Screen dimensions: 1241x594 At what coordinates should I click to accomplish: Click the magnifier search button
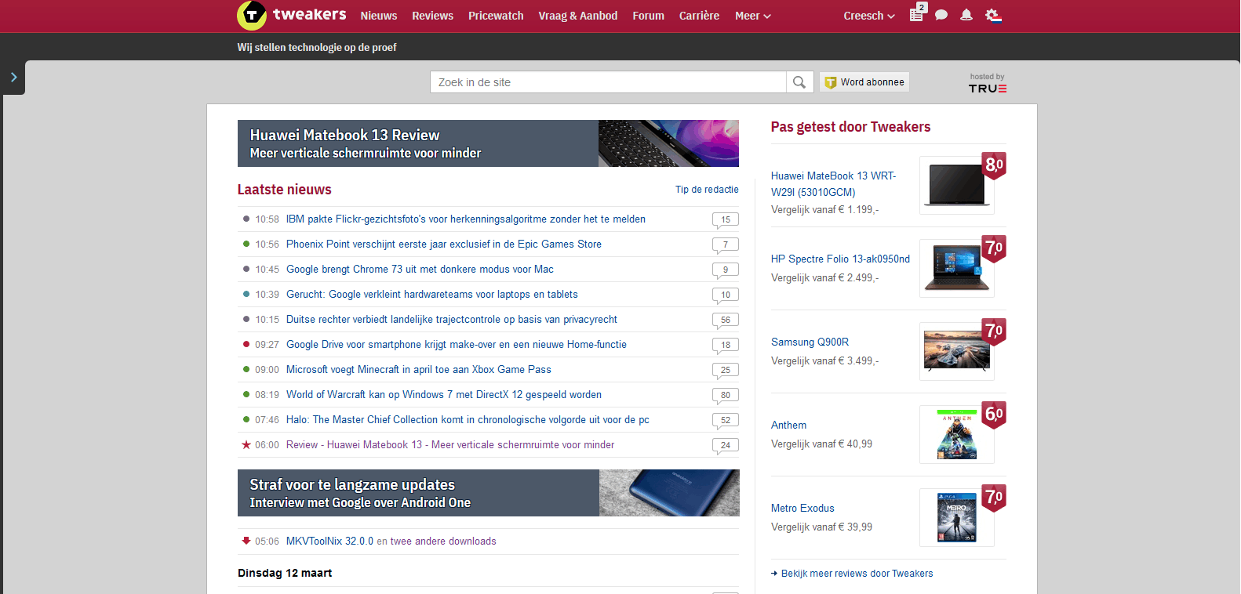(x=799, y=82)
